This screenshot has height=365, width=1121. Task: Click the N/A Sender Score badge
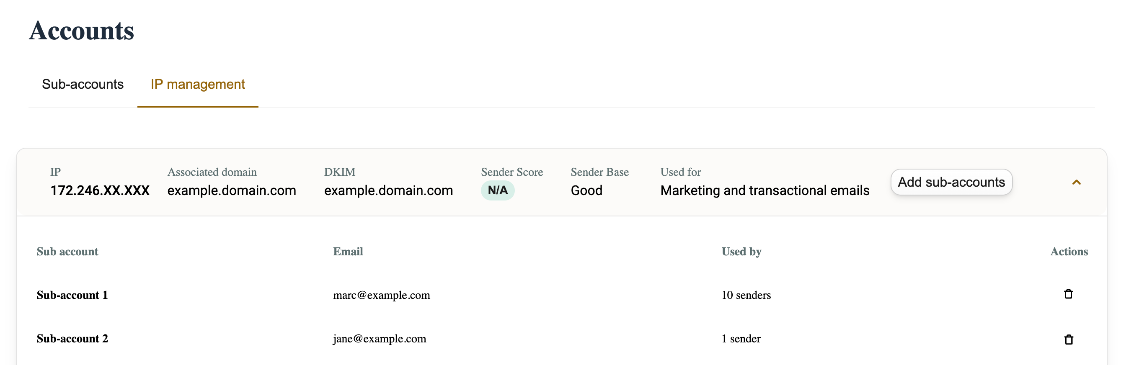[497, 190]
